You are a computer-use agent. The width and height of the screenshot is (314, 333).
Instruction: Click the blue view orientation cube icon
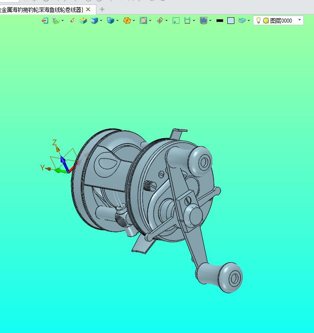111,20
